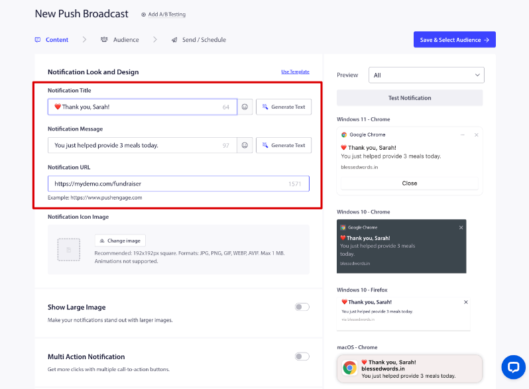Click plus icon beside Add A/B Testing
The width and height of the screenshot is (529, 389).
143,15
